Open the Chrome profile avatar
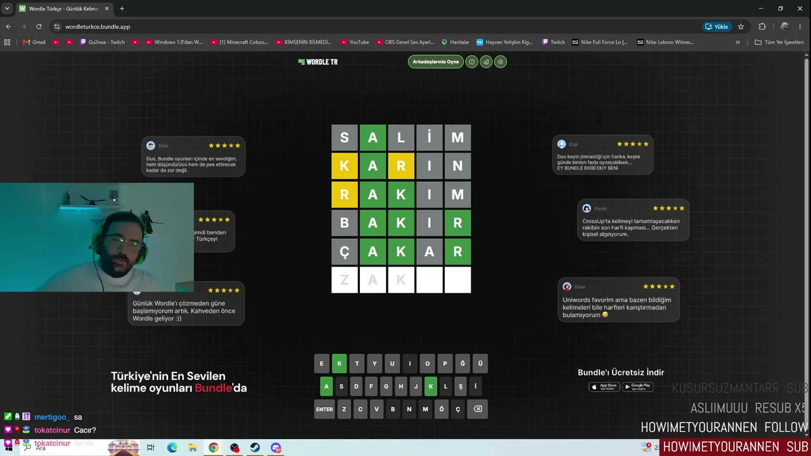The width and height of the screenshot is (811, 456). 784,27
